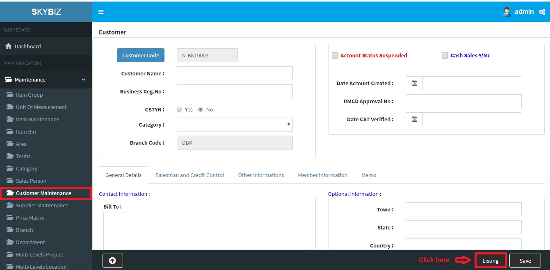Open the Member Information tab
The image size is (550, 270).
(x=322, y=175)
